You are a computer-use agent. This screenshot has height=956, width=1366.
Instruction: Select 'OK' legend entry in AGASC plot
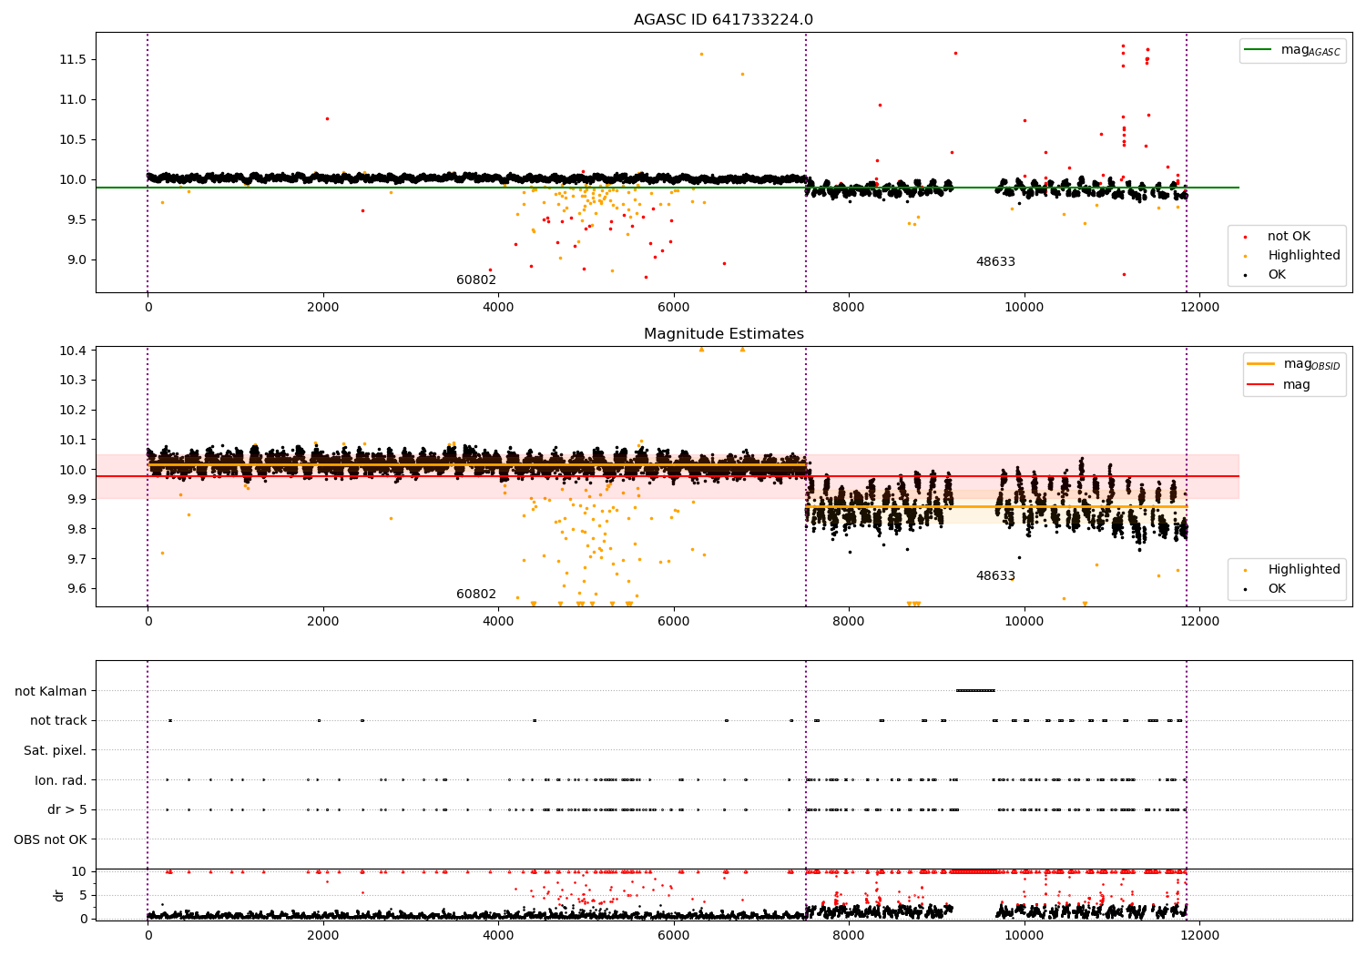[1277, 275]
